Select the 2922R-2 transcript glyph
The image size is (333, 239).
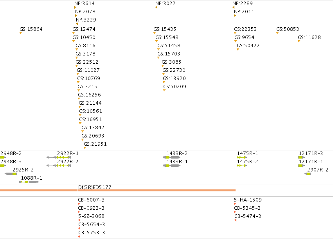pyautogui.click(x=59, y=166)
